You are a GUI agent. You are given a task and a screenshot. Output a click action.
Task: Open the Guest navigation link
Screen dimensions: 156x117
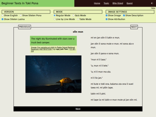pos(129,3)
